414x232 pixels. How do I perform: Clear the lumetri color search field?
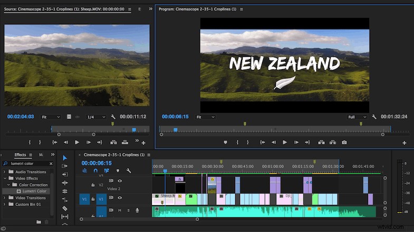click(51, 163)
